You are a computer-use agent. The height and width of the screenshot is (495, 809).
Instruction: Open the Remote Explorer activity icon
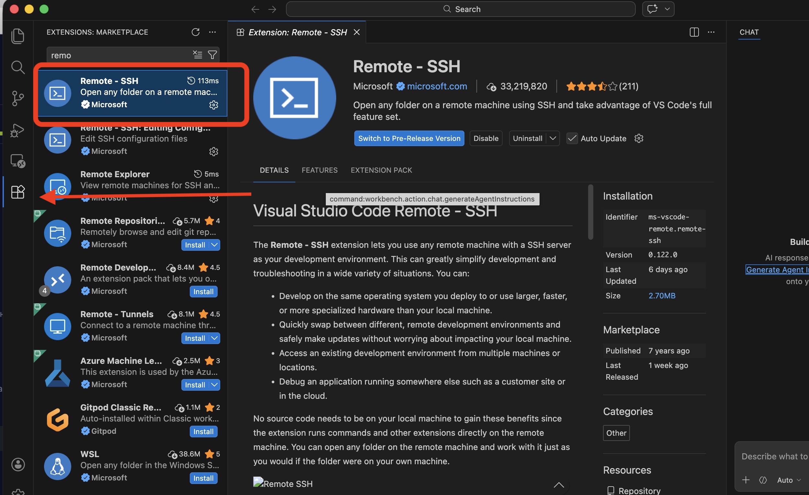click(x=18, y=161)
